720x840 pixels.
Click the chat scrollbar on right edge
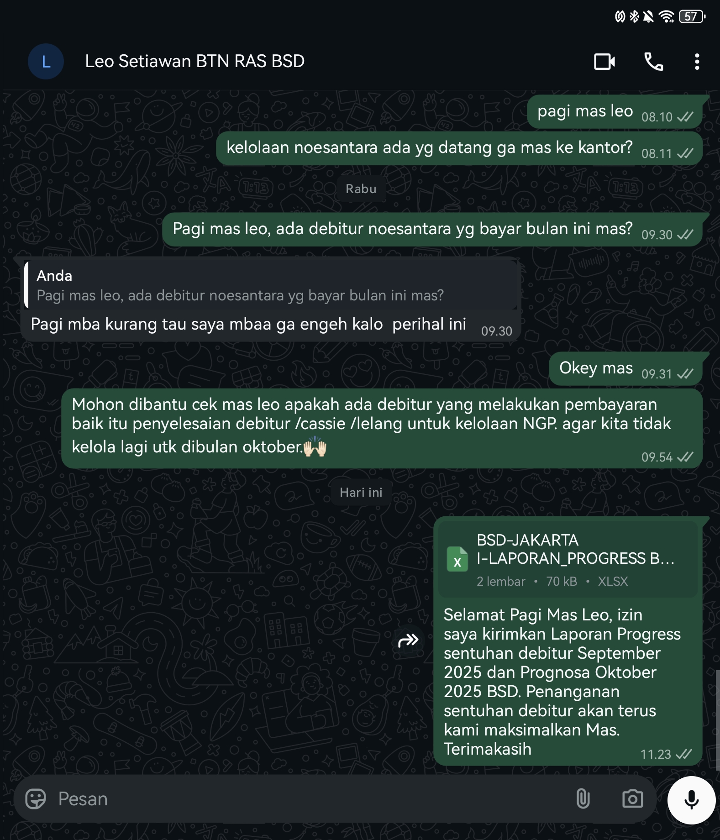tap(717, 720)
